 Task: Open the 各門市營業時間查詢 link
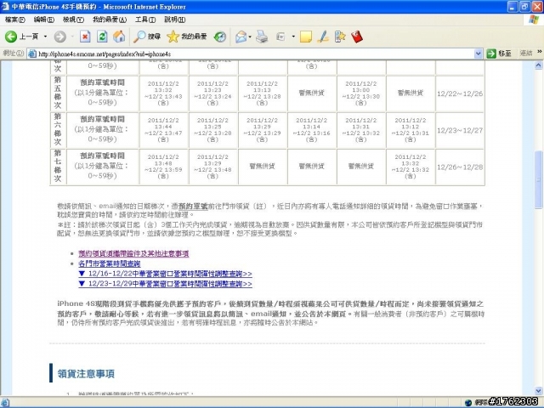click(110, 263)
